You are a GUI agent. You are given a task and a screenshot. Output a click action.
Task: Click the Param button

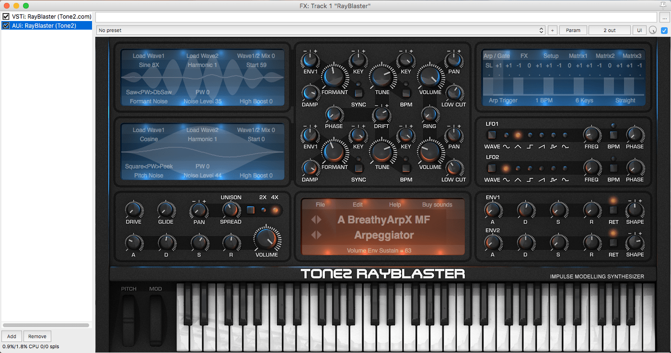(573, 30)
